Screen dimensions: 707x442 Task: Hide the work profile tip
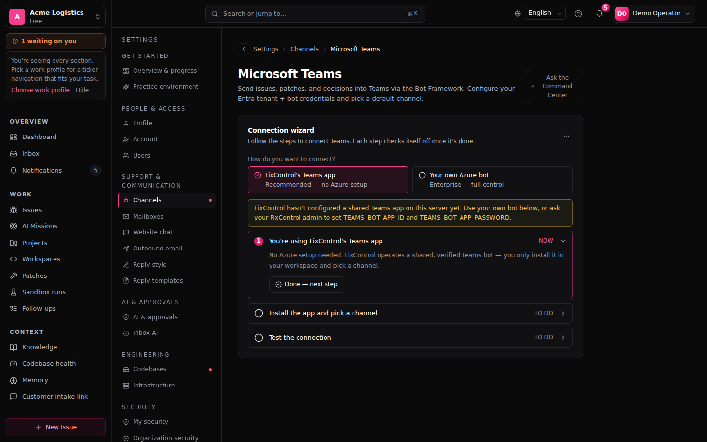coord(82,90)
